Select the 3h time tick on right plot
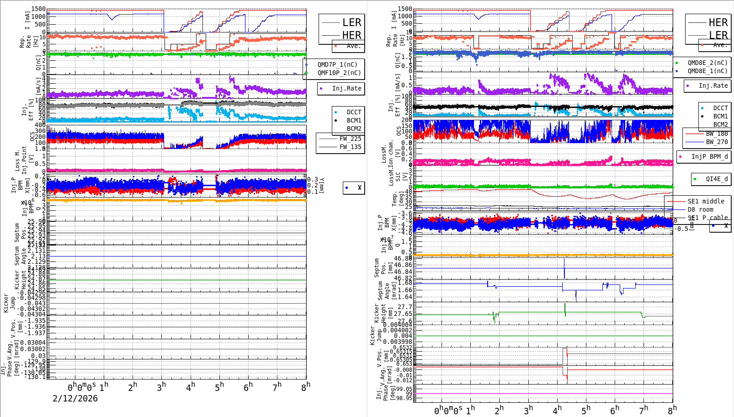Image resolution: width=734 pixels, height=417 pixels. pos(528,410)
